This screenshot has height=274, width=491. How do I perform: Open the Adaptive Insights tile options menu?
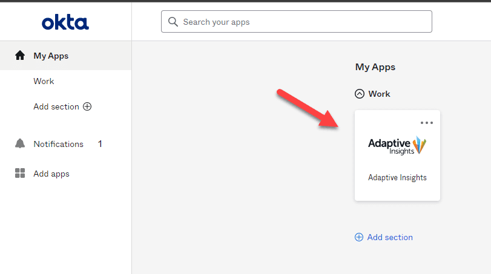(426, 123)
